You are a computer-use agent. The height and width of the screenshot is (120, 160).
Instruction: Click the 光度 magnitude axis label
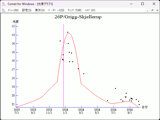[15, 22]
